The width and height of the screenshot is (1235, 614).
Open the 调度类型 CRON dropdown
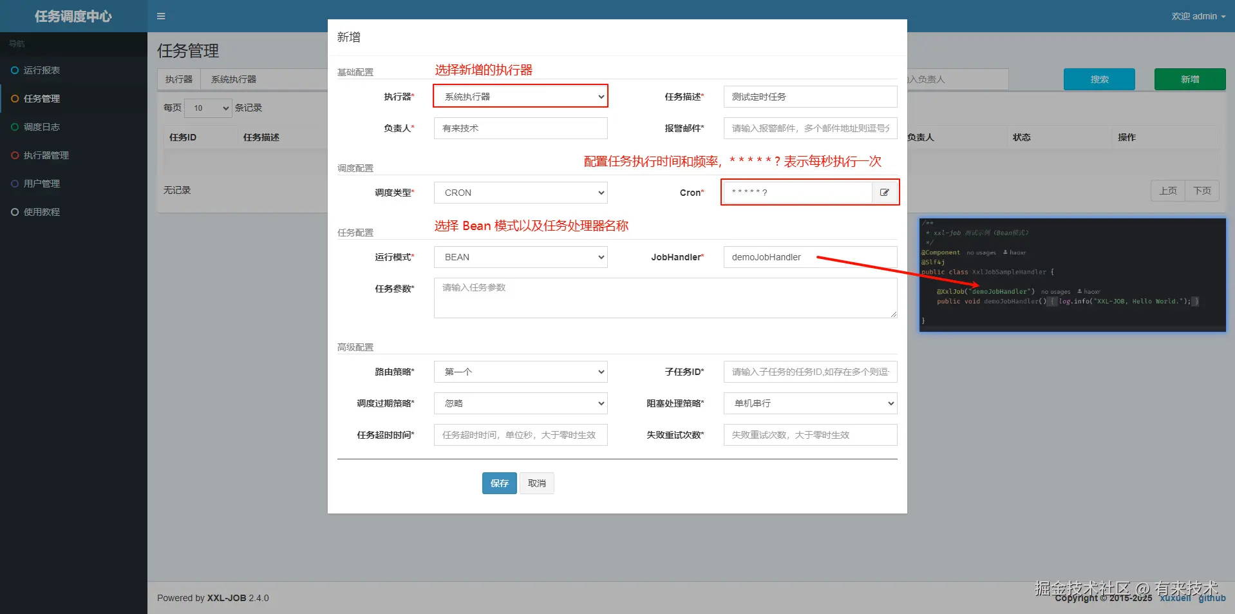coord(520,192)
